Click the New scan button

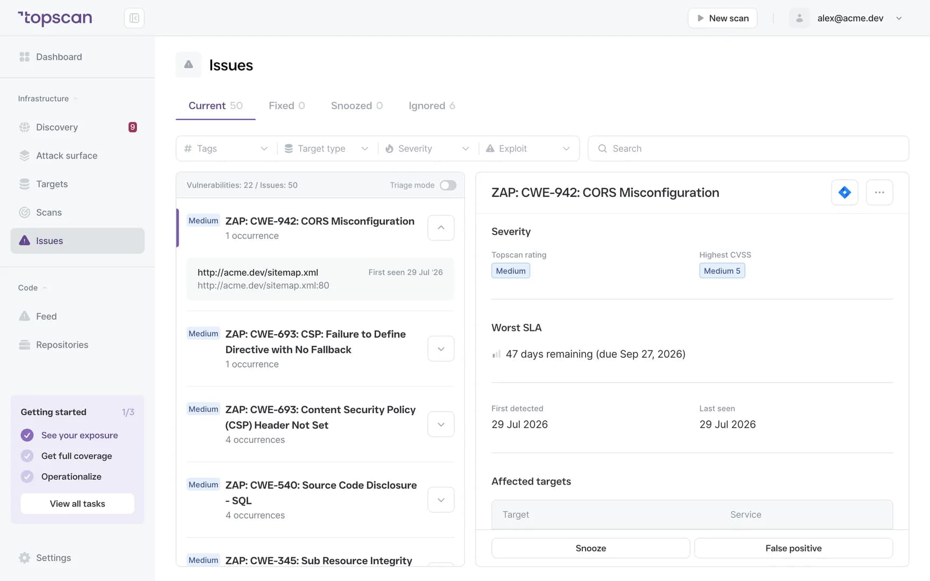click(x=722, y=18)
